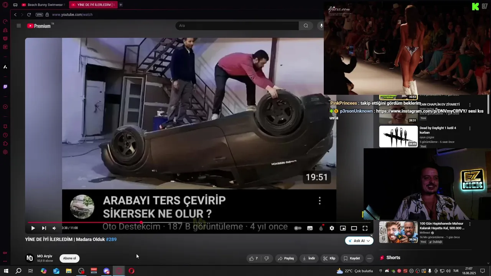Click the İndir download button
This screenshot has width=491, height=276.
pyautogui.click(x=309, y=258)
